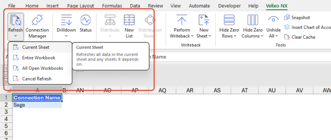Switch to the Help tab
This screenshot has height=140, width=331.
click(x=253, y=6)
